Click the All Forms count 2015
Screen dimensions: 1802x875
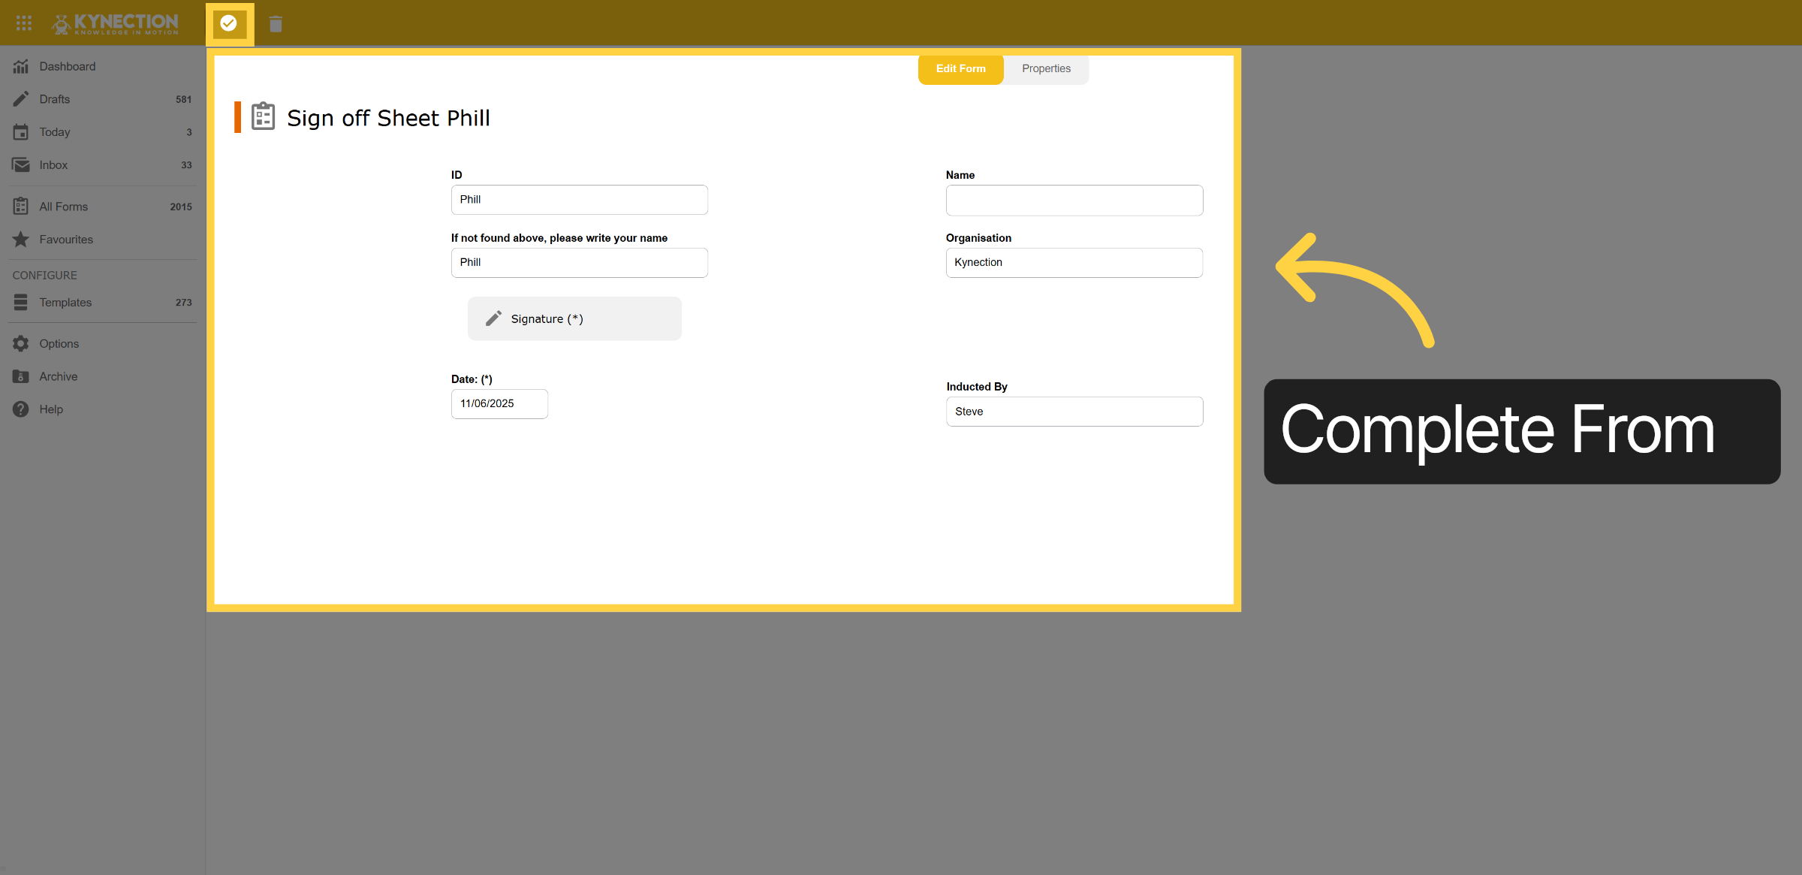pyautogui.click(x=181, y=207)
